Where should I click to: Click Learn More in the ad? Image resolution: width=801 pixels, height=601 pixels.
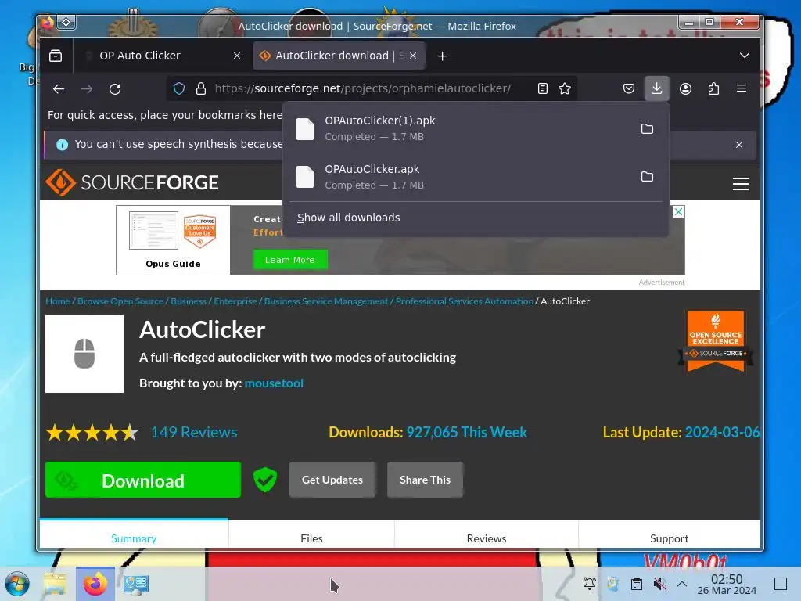pyautogui.click(x=290, y=260)
